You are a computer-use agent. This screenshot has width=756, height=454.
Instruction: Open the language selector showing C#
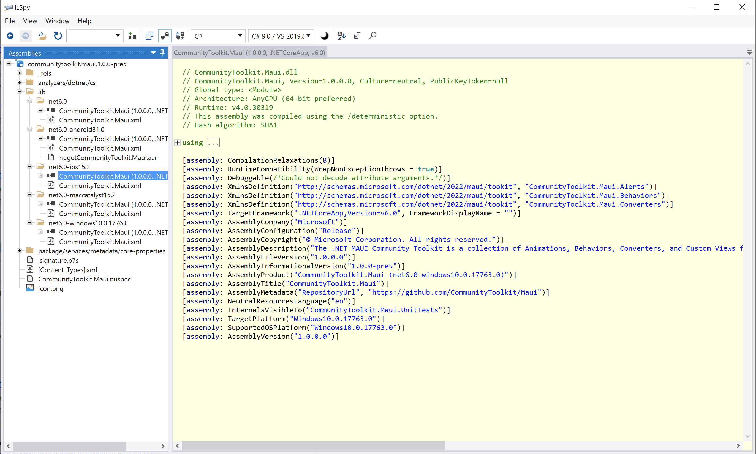[217, 35]
